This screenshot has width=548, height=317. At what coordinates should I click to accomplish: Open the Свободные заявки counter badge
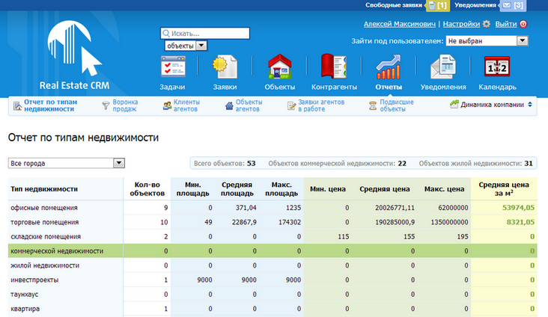(437, 5)
